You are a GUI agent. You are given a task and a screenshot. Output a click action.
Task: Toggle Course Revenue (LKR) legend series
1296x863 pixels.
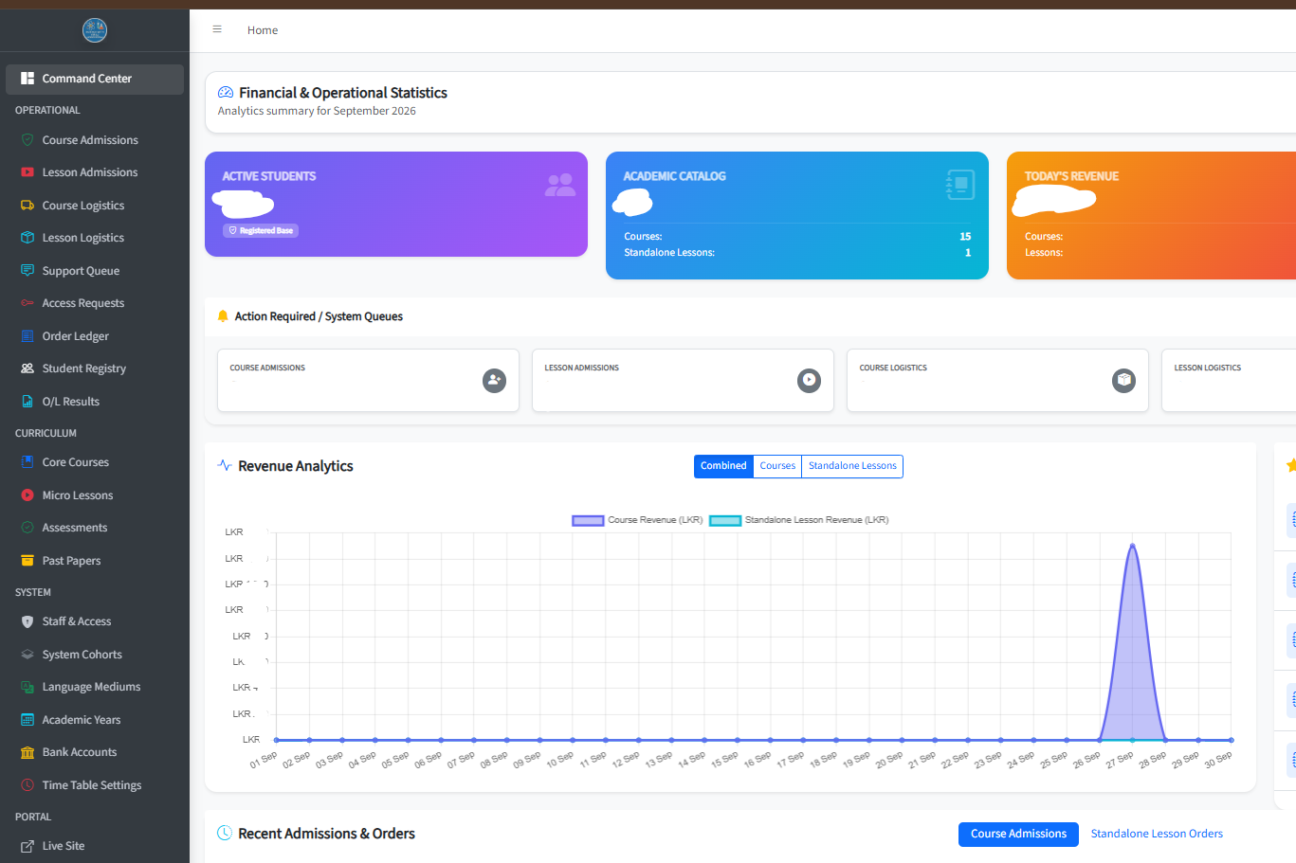coord(637,520)
